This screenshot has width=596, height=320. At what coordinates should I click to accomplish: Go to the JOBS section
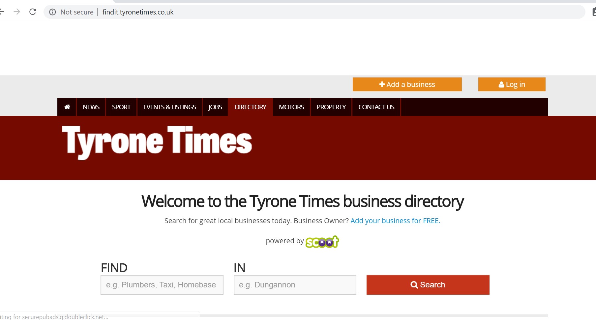click(x=215, y=107)
